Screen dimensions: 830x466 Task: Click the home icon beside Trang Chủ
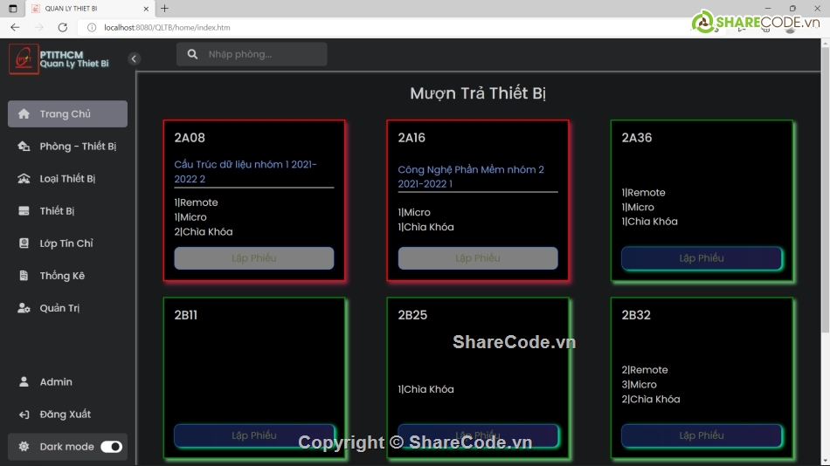[x=24, y=114]
